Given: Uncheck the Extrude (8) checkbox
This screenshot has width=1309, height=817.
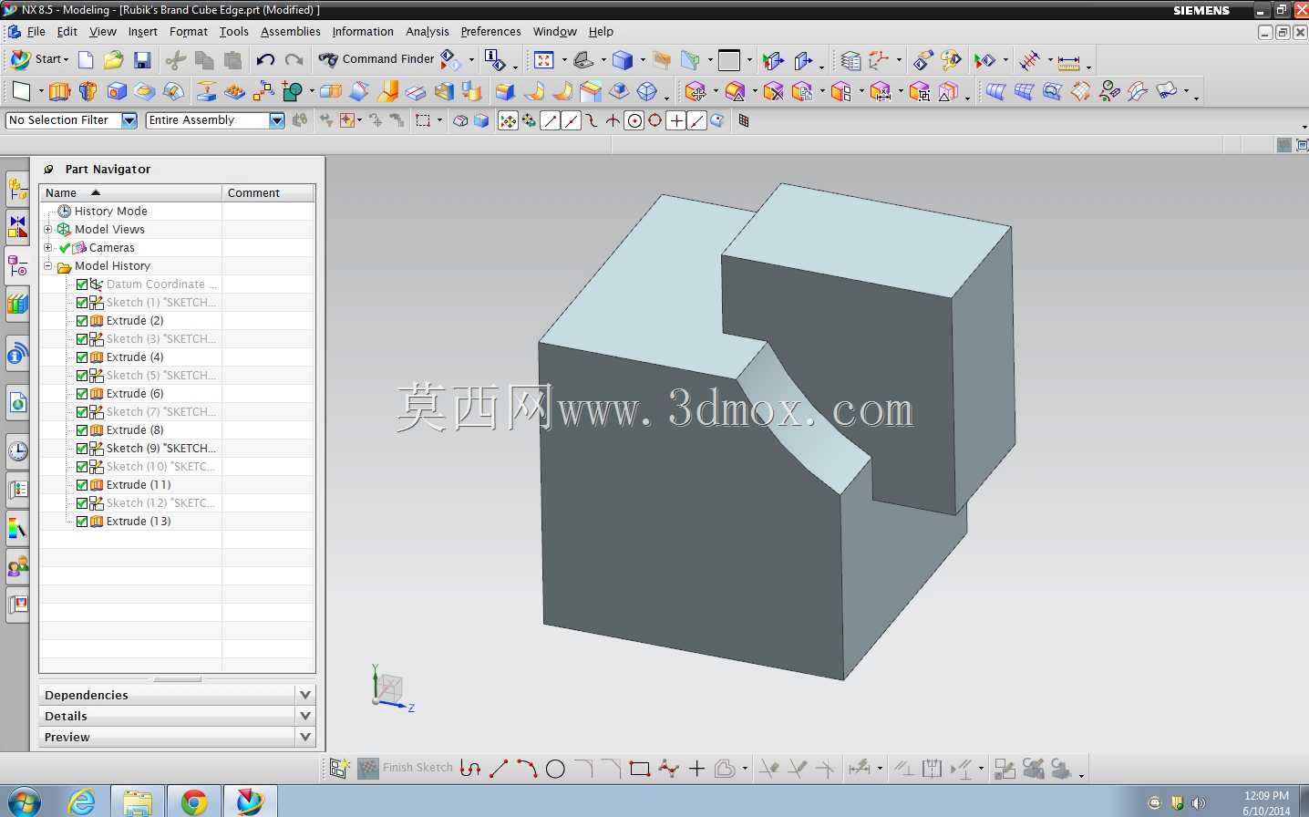Looking at the screenshot, I should tap(82, 430).
